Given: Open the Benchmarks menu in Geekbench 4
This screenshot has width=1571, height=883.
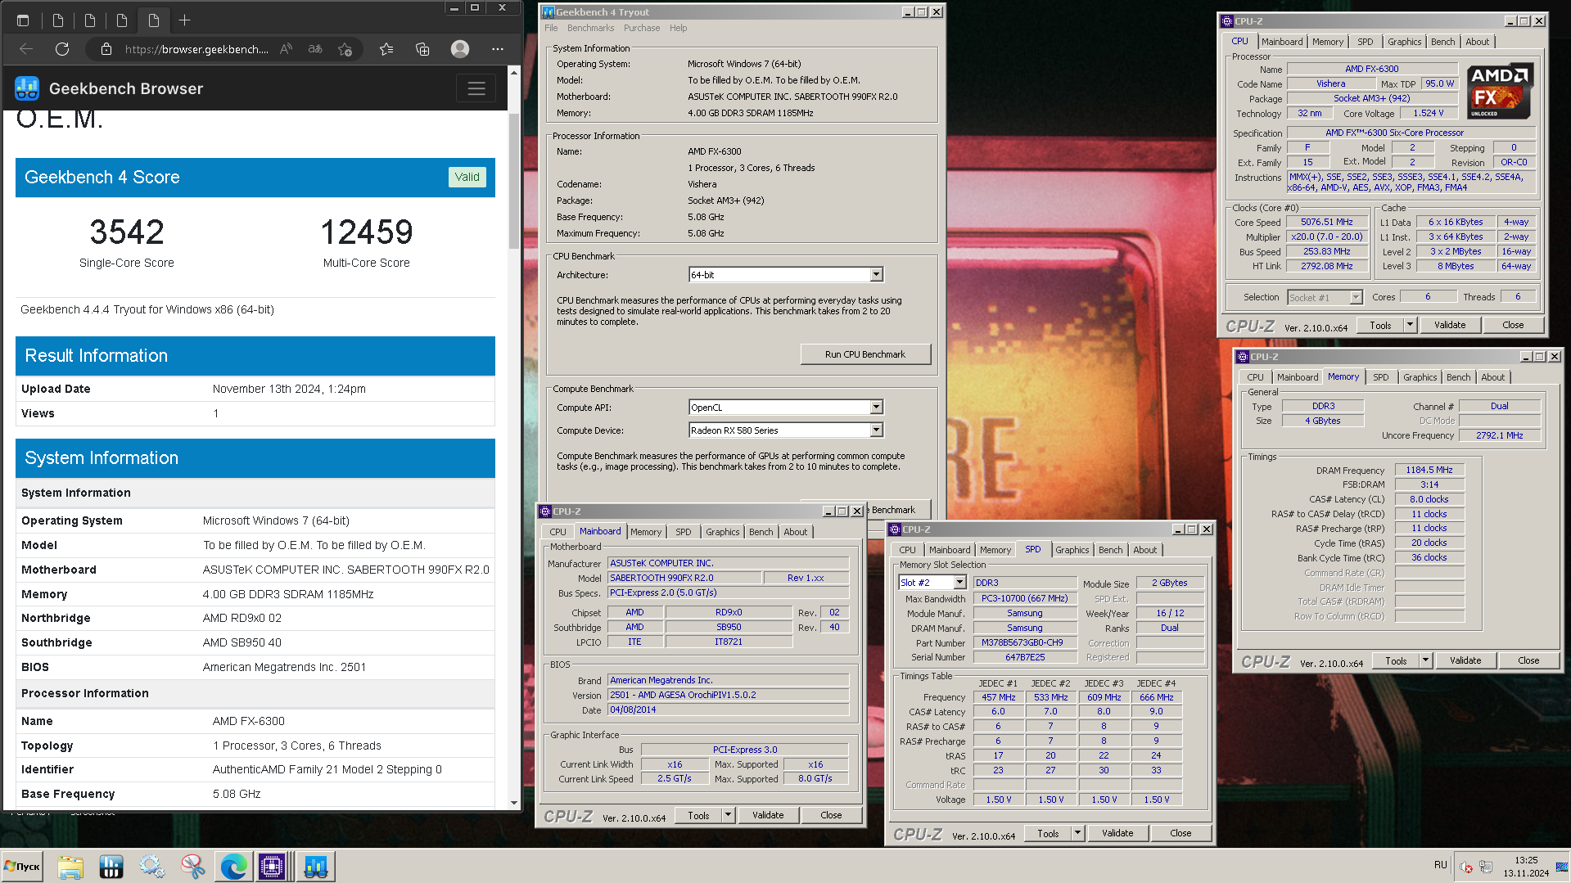Looking at the screenshot, I should (x=590, y=28).
